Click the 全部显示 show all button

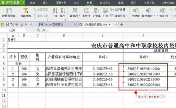point(40,10)
